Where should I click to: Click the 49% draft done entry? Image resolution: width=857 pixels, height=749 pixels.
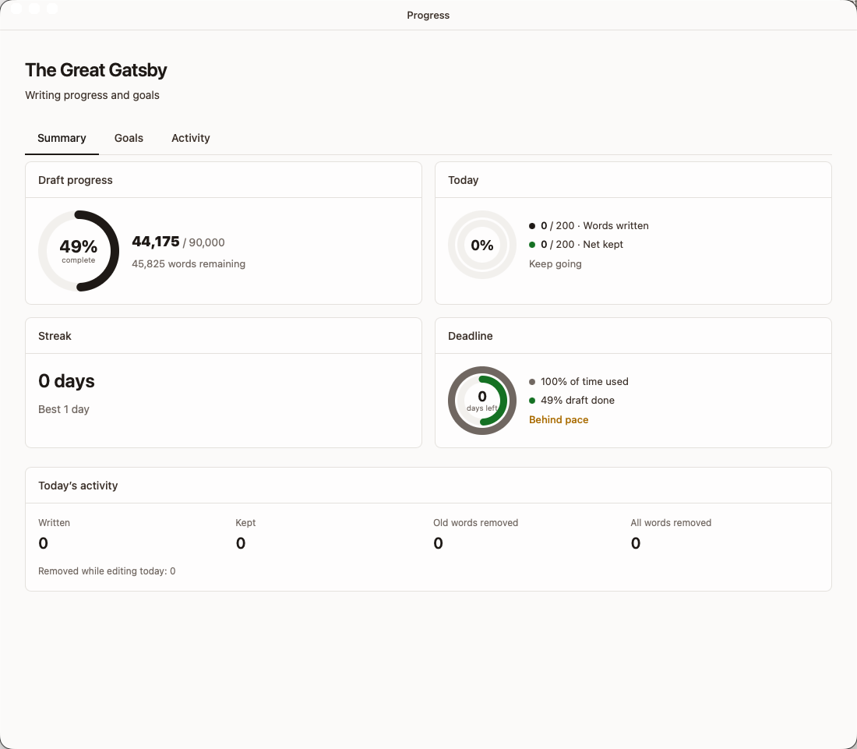(x=572, y=400)
